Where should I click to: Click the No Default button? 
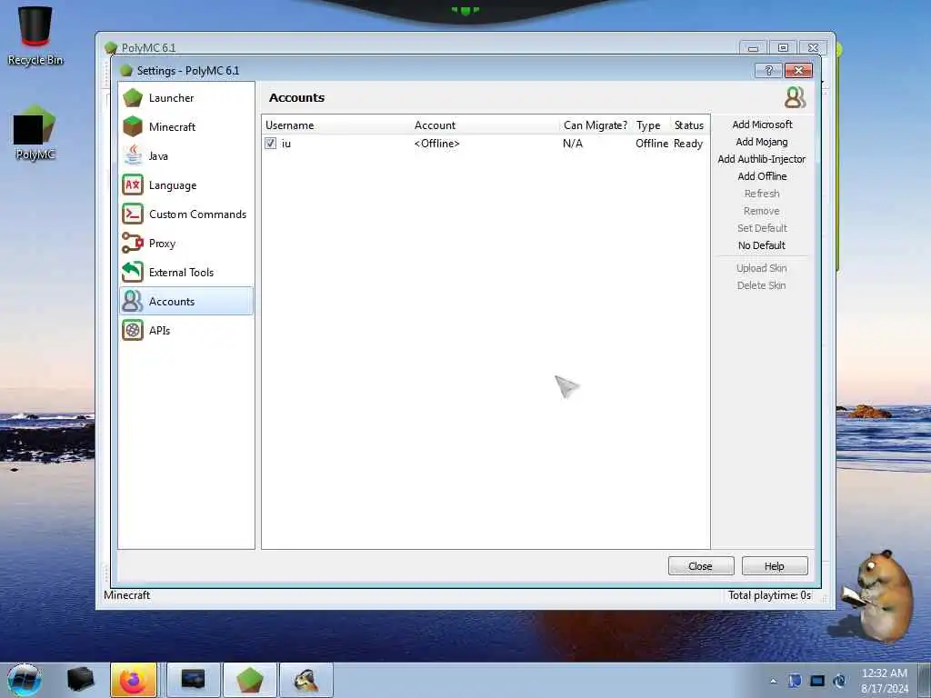(762, 245)
